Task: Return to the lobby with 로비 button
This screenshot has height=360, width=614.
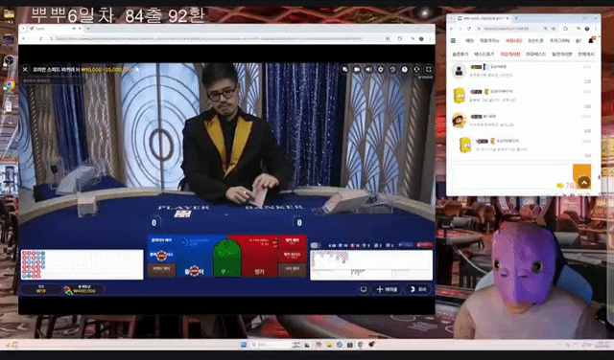Action: [418, 289]
